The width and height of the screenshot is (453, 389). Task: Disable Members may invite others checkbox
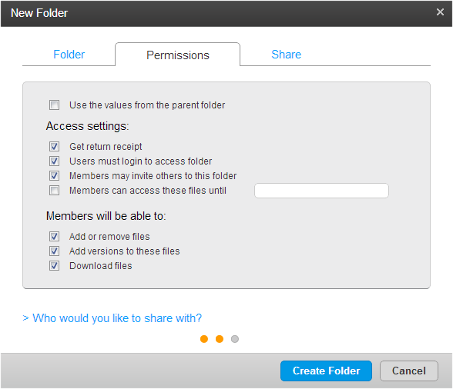pyautogui.click(x=54, y=175)
